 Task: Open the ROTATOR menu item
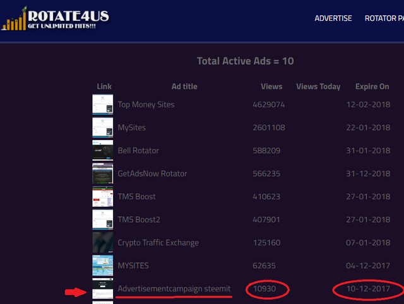point(384,18)
